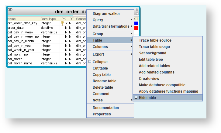Click the red CT color swatch
The height and width of the screenshot is (133, 221).
(x=136, y=28)
